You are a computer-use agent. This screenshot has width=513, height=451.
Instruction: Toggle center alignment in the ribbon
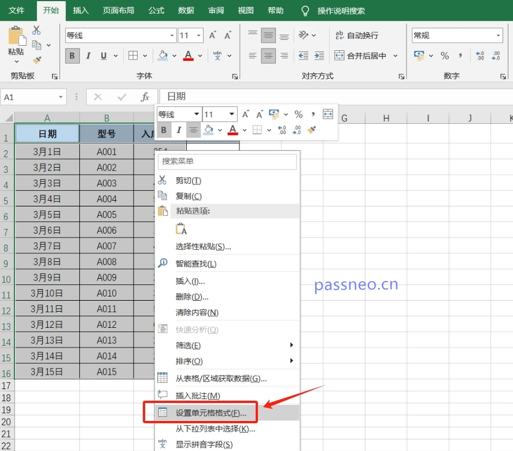pos(268,56)
